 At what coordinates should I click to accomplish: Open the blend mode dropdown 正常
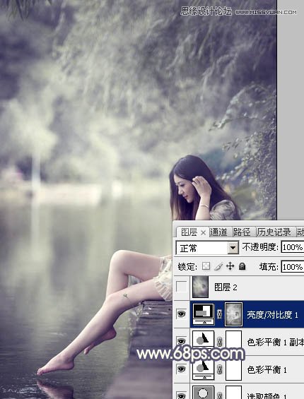pyautogui.click(x=207, y=248)
